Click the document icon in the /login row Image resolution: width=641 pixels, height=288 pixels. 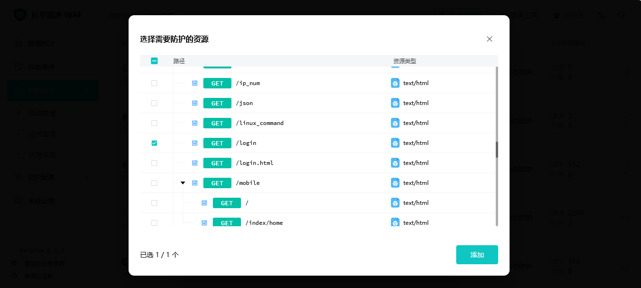(x=195, y=143)
